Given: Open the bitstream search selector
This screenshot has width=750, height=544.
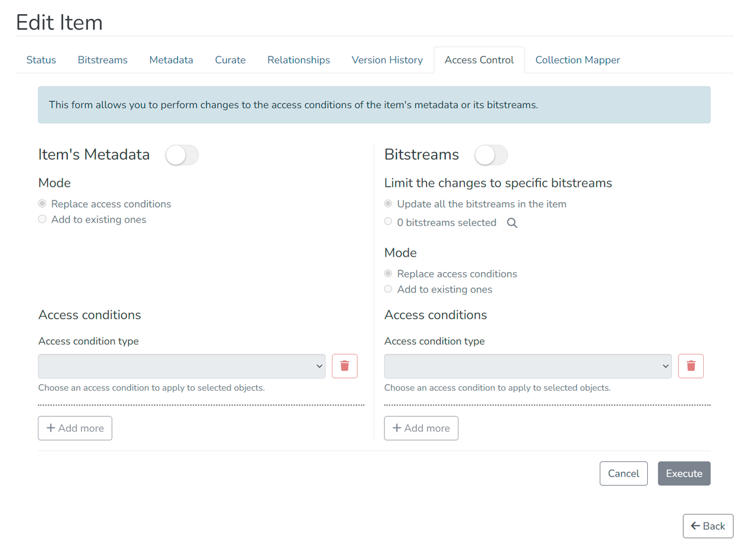Looking at the screenshot, I should [512, 222].
